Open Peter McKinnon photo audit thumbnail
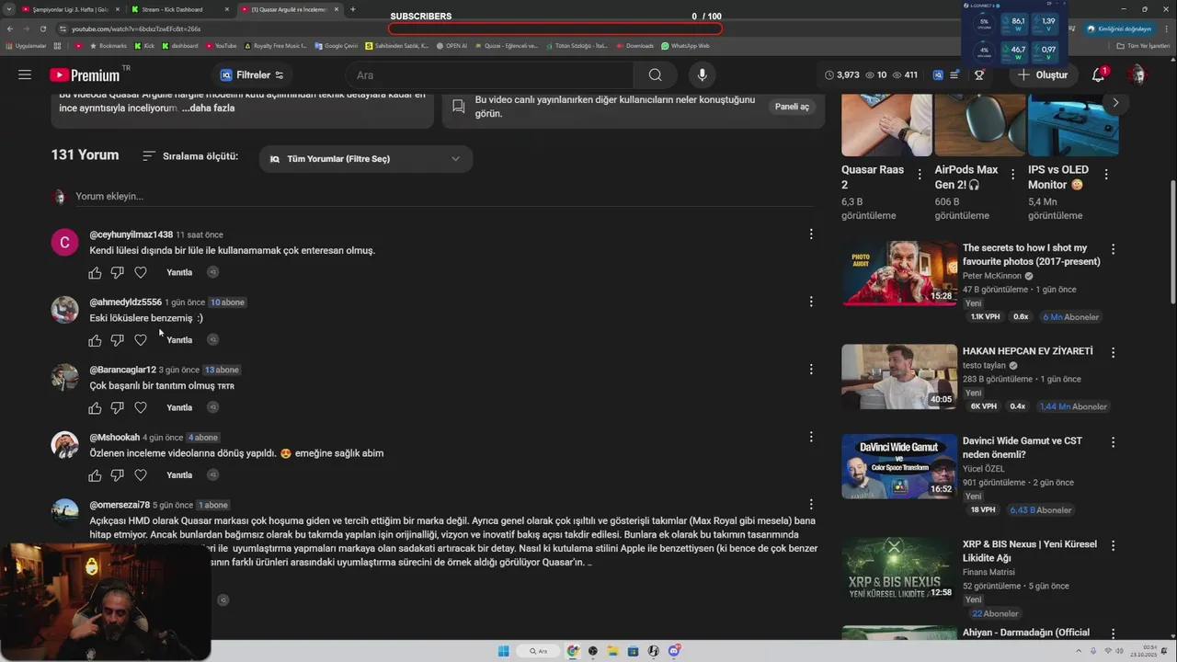1177x662 pixels. coord(899,273)
